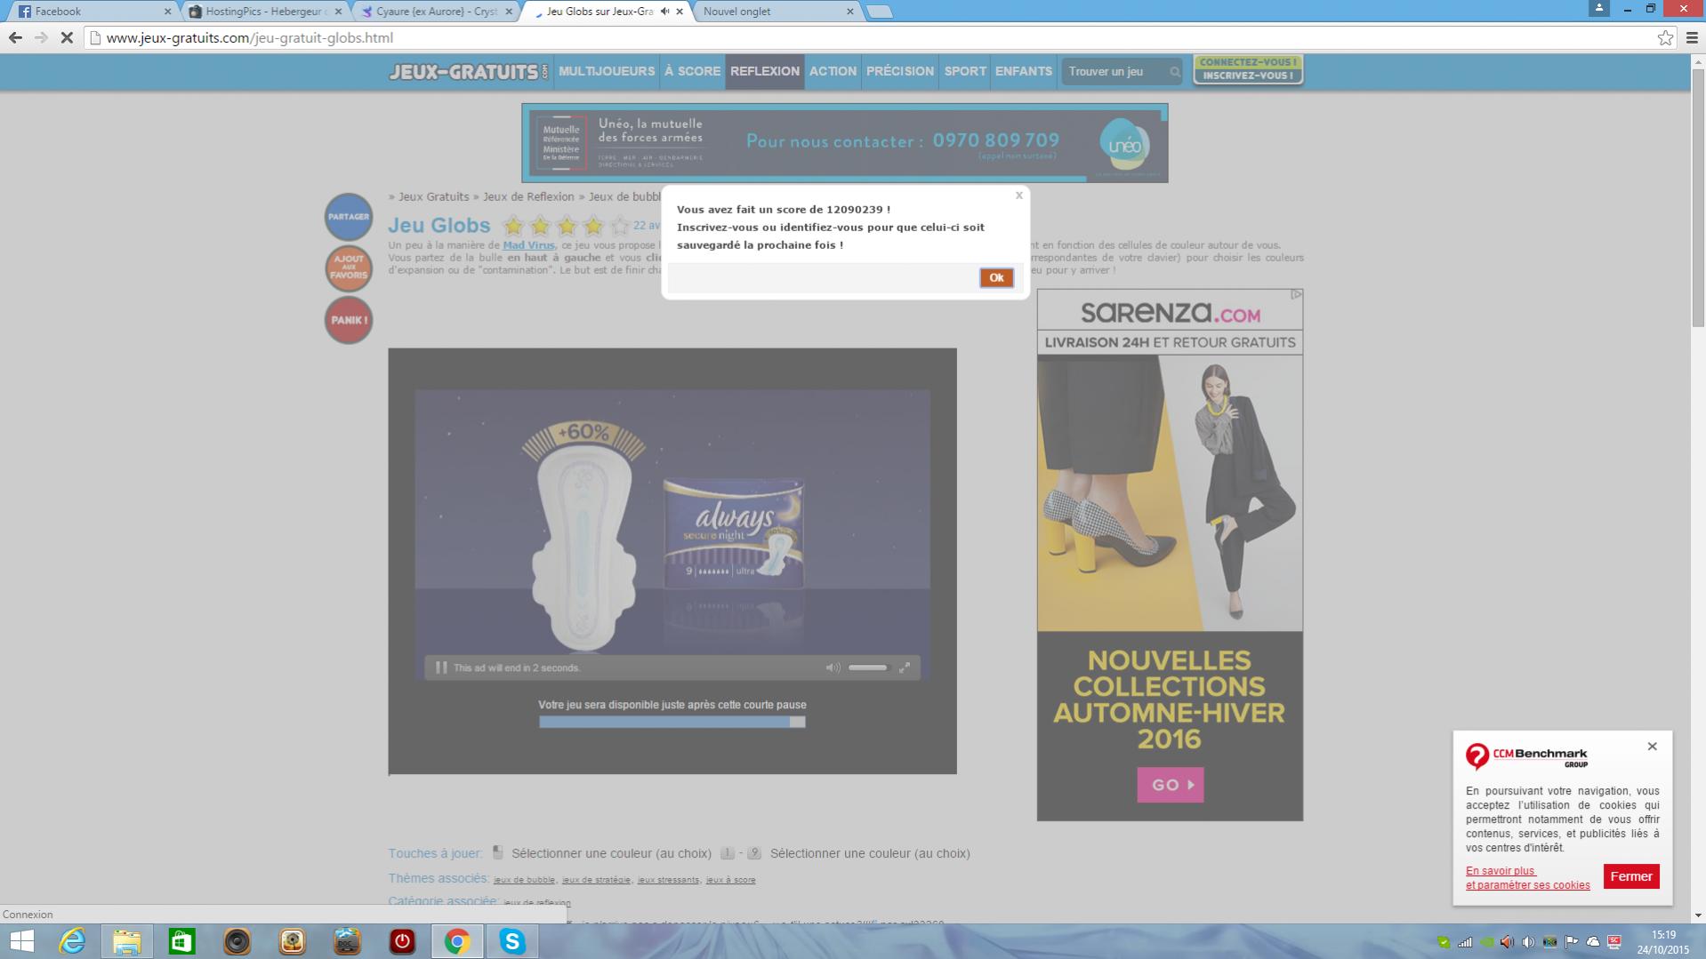Pause the video advertisement
Image resolution: width=1706 pixels, height=959 pixels.
pyautogui.click(x=441, y=667)
